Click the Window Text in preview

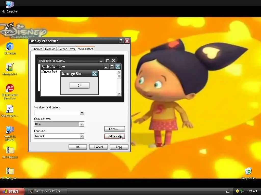coord(49,72)
